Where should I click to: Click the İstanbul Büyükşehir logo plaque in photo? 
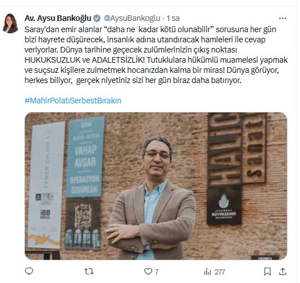pos(224,206)
